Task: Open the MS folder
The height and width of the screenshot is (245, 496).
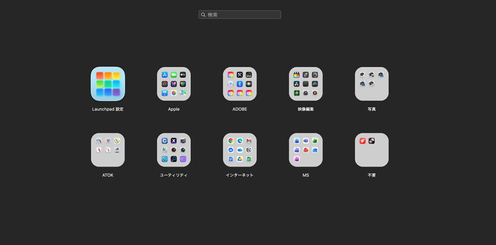Action: pos(306,150)
